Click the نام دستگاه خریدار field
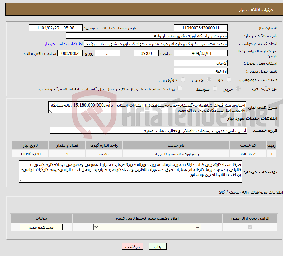 click(147, 36)
